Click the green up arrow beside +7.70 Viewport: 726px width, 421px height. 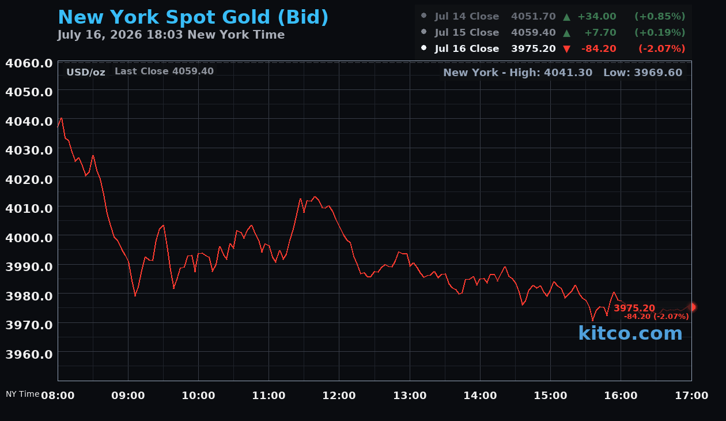click(566, 33)
